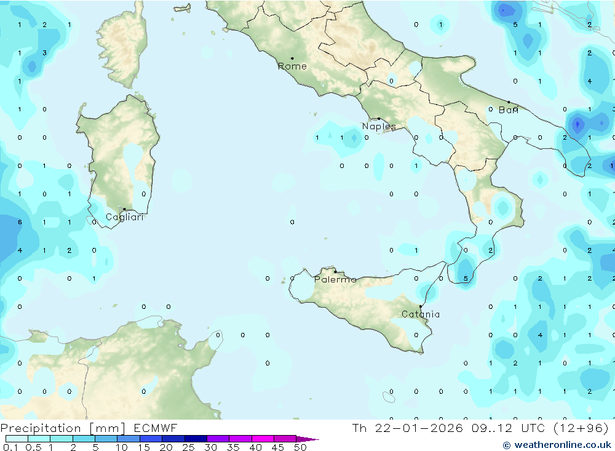Click the legend value label '25'
615x451 pixels.
[x=188, y=447]
